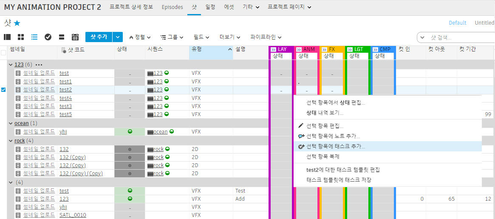Open the 더보기 more dropdown
Viewport: 495px width, 219px height.
(x=230, y=37)
